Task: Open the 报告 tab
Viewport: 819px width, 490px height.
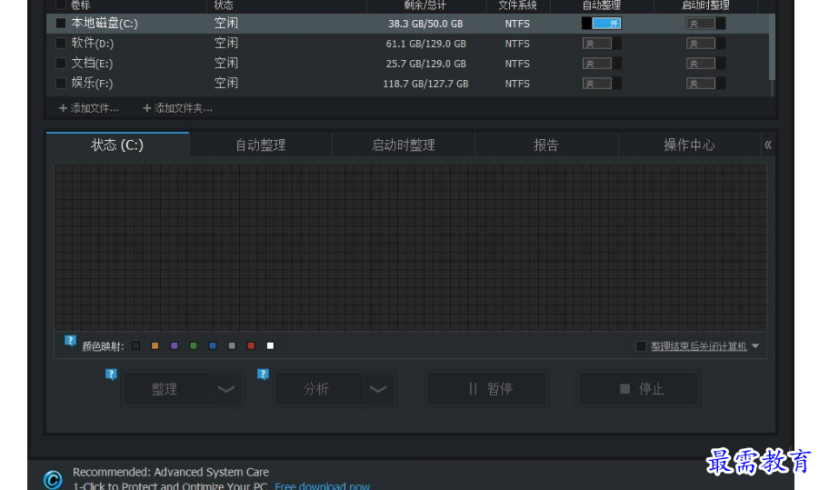Action: tap(546, 145)
